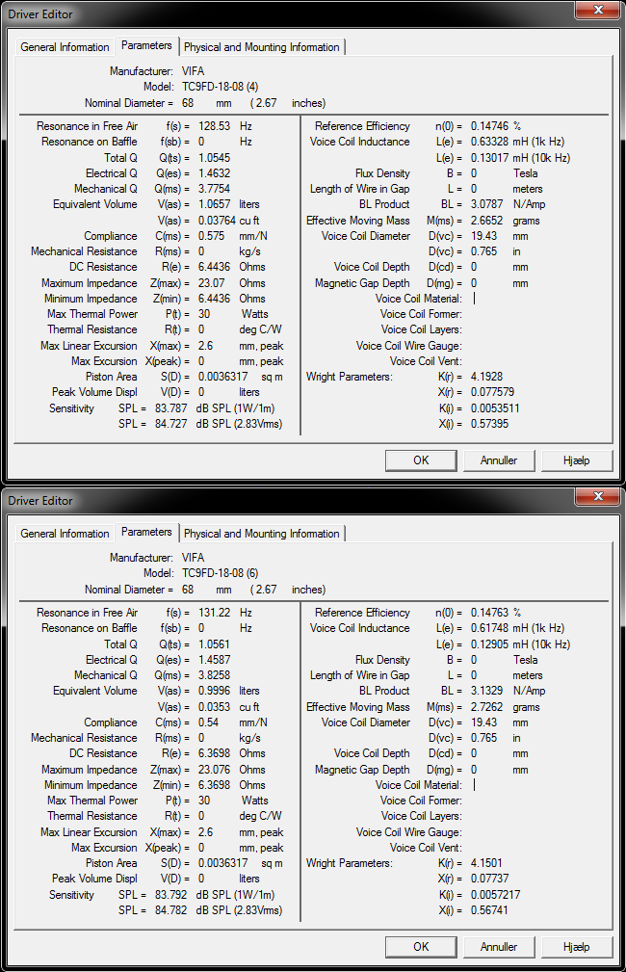Click the Model field reading TC9FD-18-08 (4)
Screen dimensions: 626x972
tap(220, 87)
